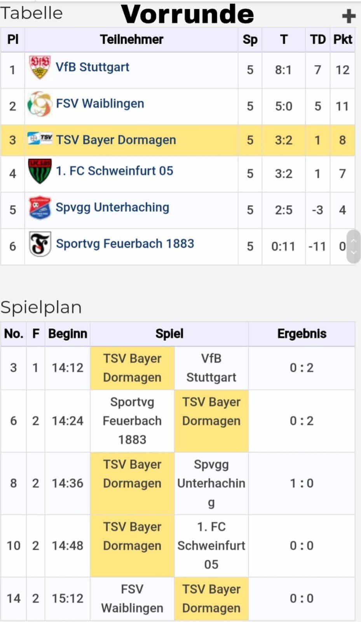The width and height of the screenshot is (361, 622).
Task: Open the FSV Waiblingen team link
Action: (100, 103)
